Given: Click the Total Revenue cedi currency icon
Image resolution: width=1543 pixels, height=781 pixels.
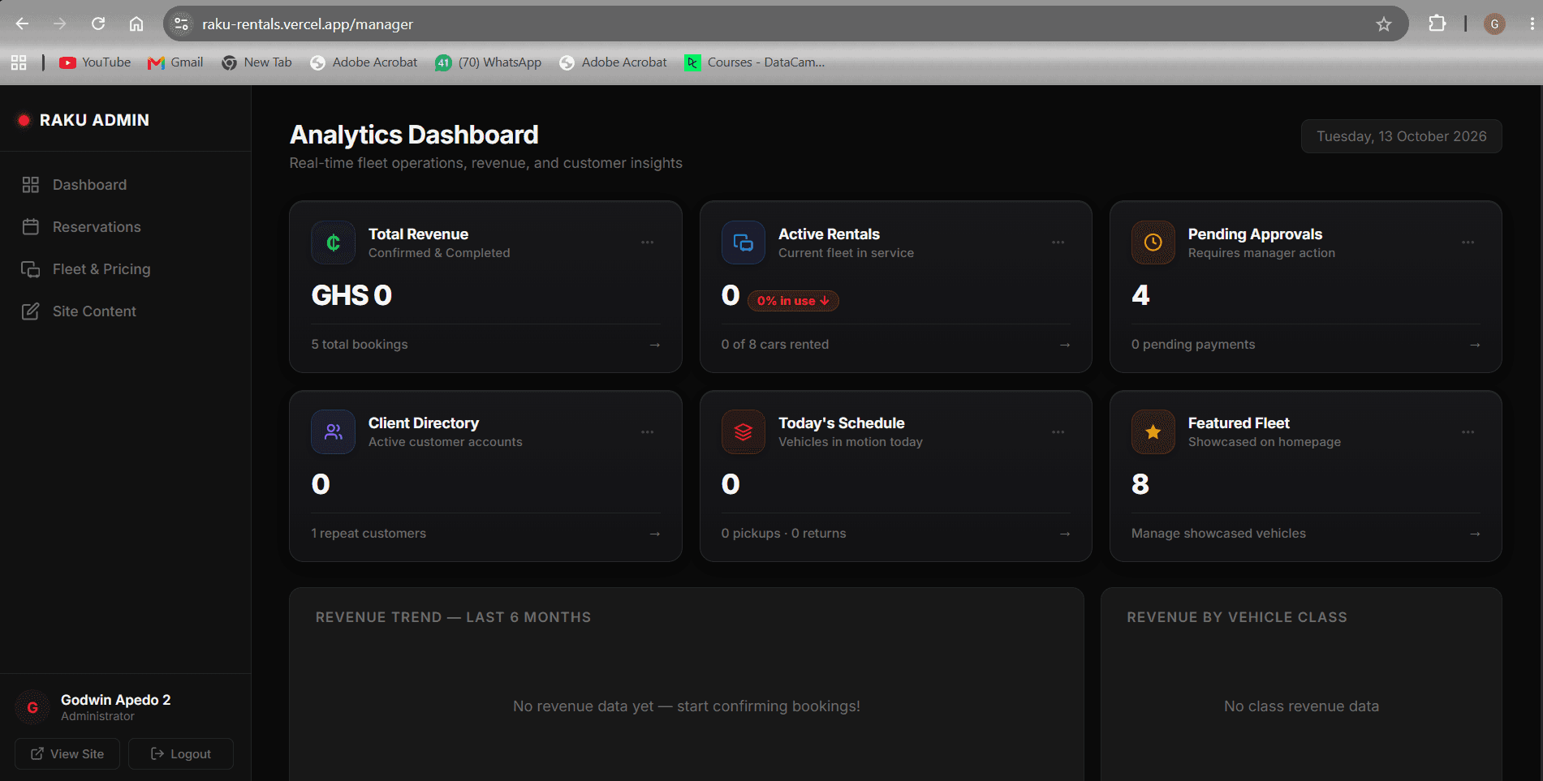Looking at the screenshot, I should pos(333,242).
